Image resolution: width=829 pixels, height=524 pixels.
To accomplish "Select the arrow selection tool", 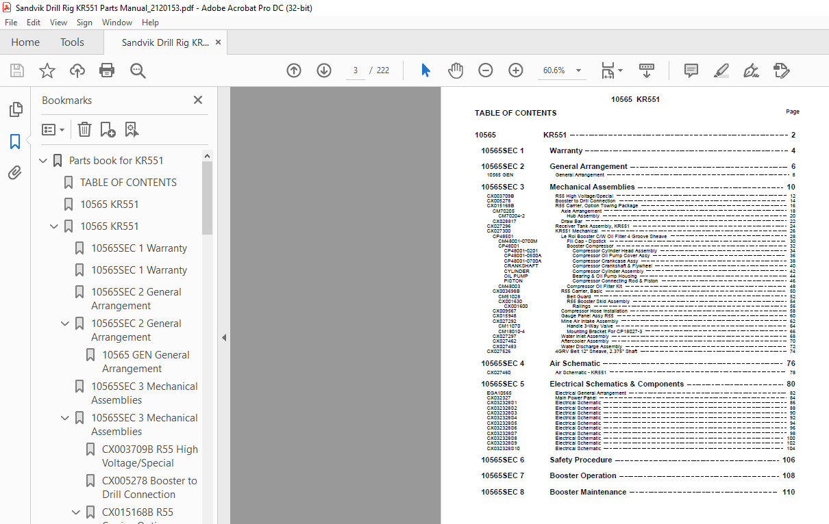I will (425, 70).
